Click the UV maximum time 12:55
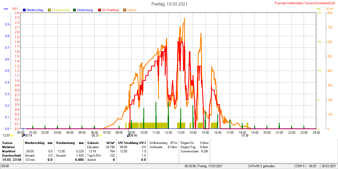This screenshot has width=338, height=169. (x=124, y=151)
